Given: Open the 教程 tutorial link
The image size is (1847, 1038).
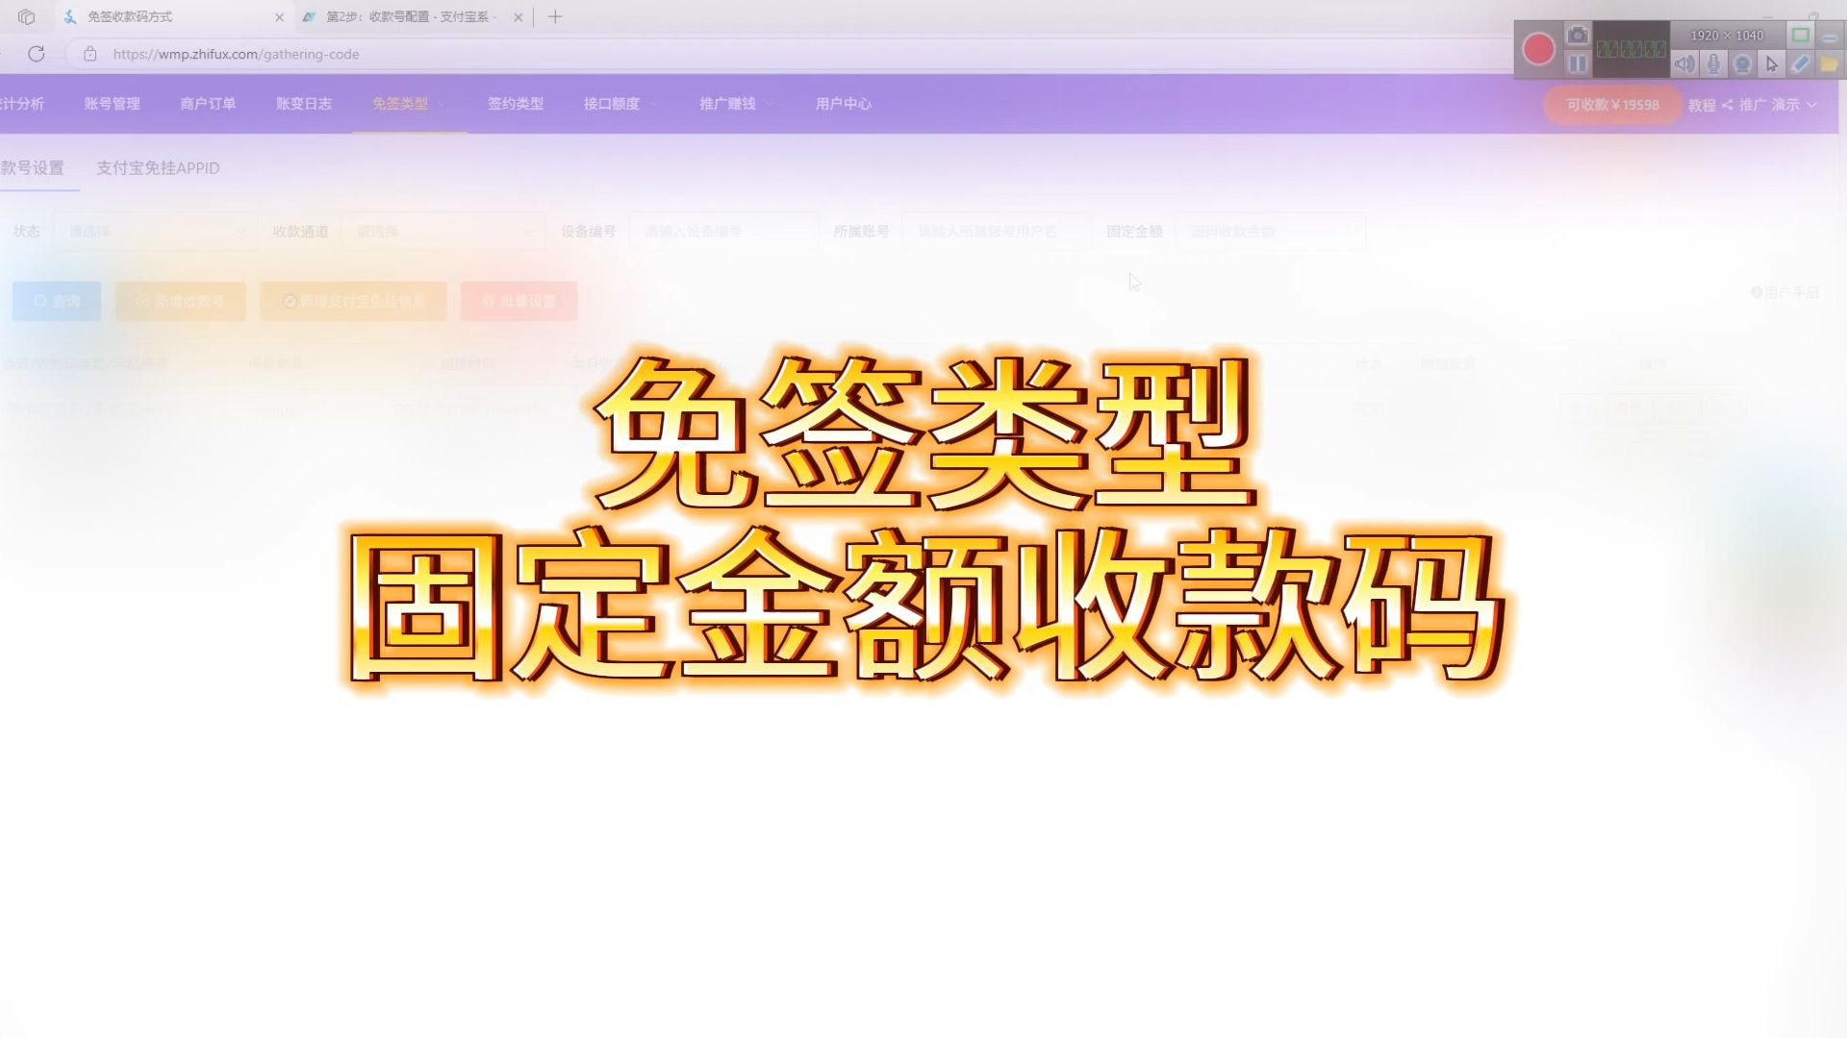Looking at the screenshot, I should click(1702, 105).
